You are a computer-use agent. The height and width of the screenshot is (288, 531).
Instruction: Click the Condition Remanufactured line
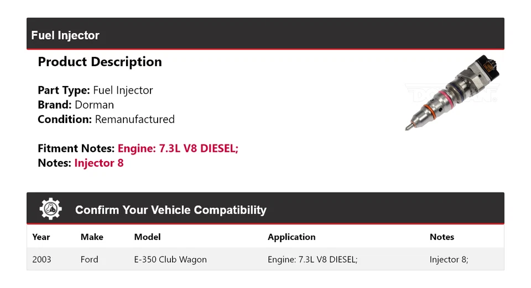tap(106, 119)
